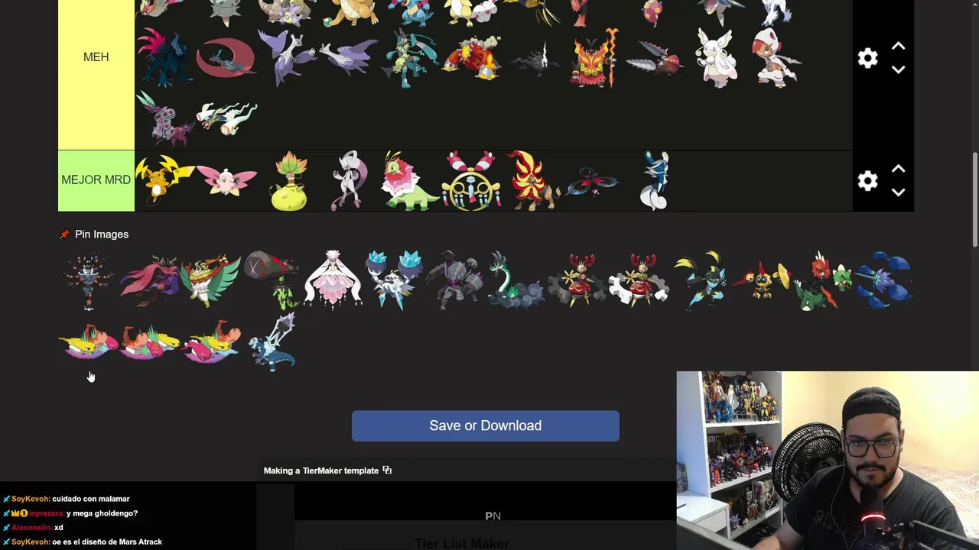Select the Pokémon with two blue crystal clusters

[x=395, y=280]
